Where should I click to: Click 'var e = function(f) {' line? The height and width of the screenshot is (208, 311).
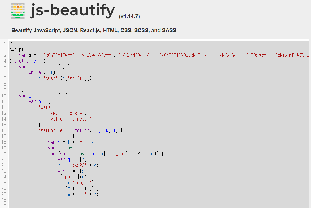tap(44, 67)
